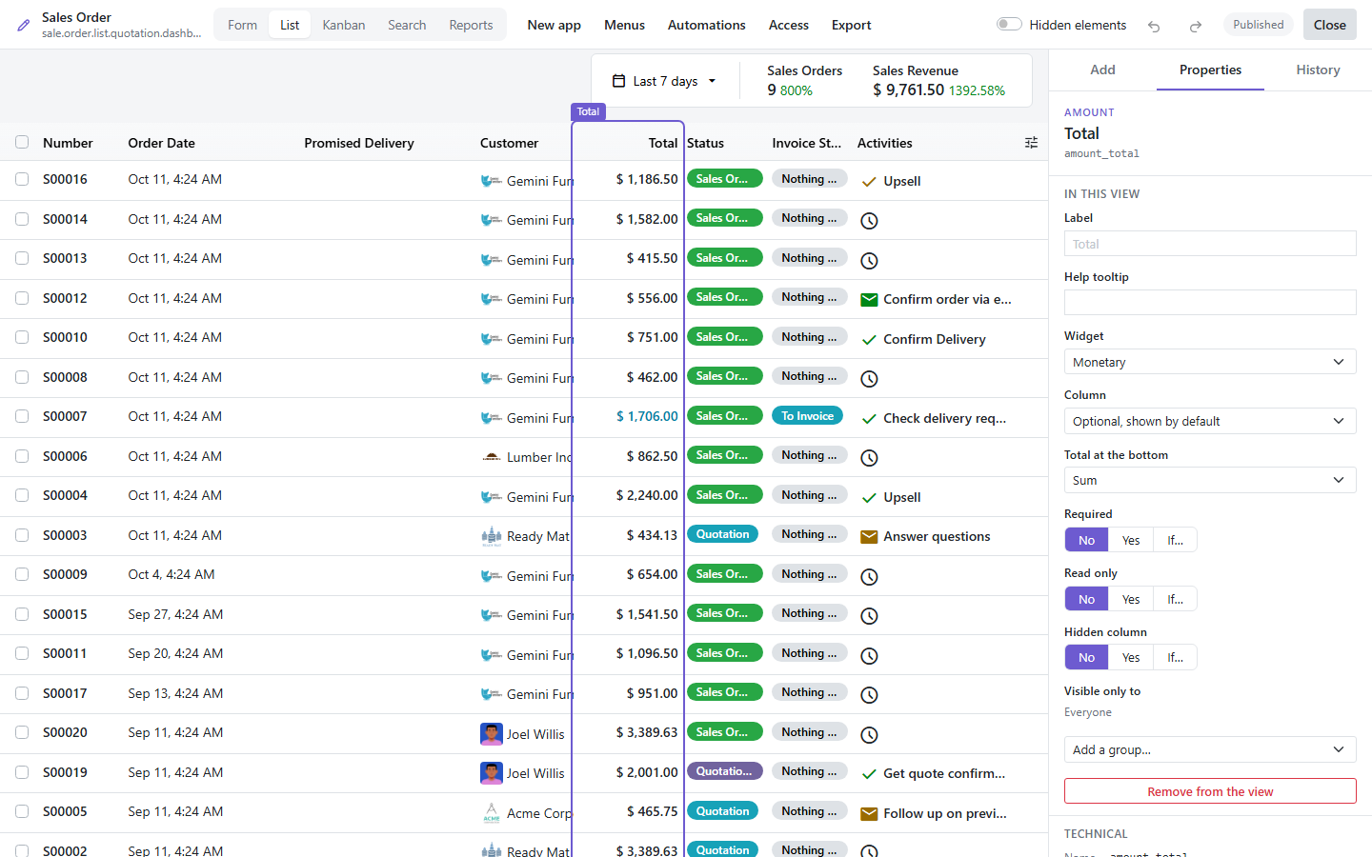This screenshot has width=1372, height=857.
Task: Click the Export menu item
Action: coord(851,25)
